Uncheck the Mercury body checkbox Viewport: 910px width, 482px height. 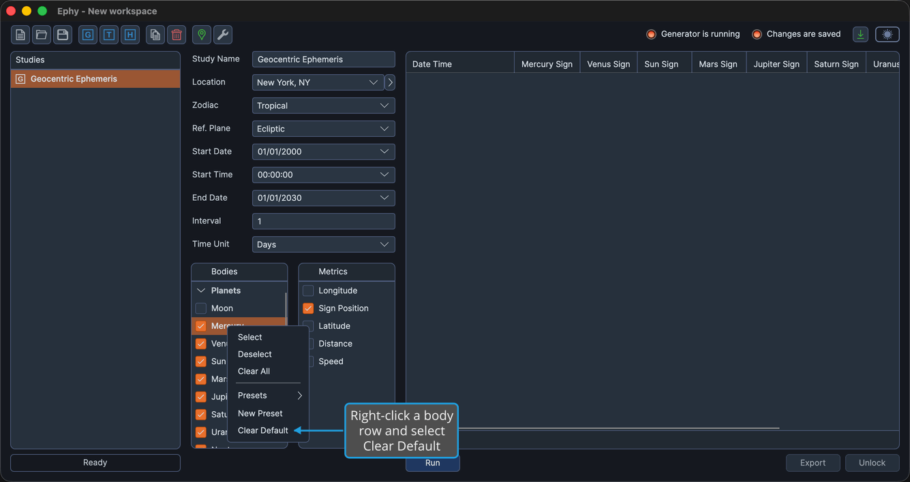(x=201, y=326)
